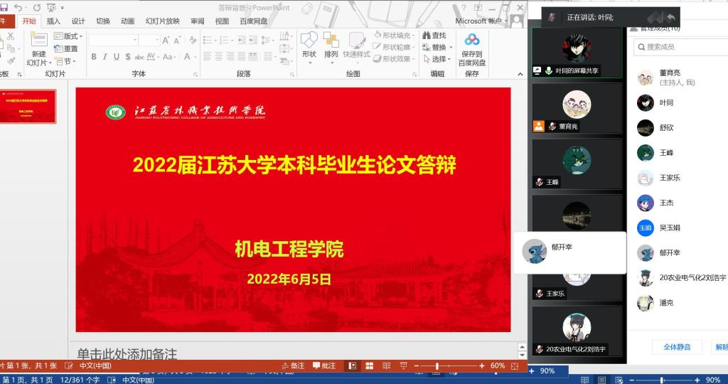Click the Comments (批注) status bar icon
The height and width of the screenshot is (384, 728).
pos(323,366)
